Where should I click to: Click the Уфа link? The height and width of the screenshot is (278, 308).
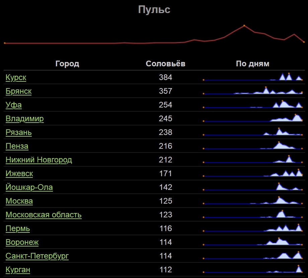(13, 105)
